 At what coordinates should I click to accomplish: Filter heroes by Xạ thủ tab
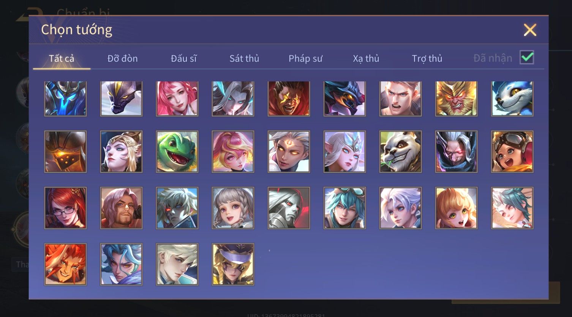(366, 58)
